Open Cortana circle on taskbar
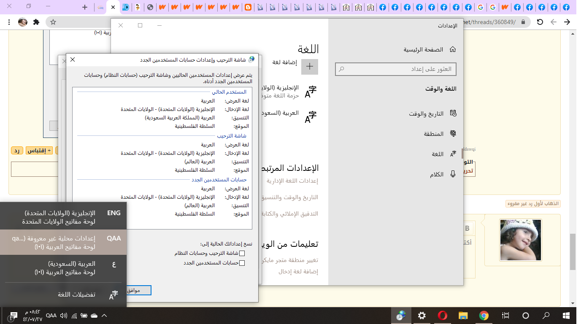This screenshot has width=581, height=324. tap(526, 316)
